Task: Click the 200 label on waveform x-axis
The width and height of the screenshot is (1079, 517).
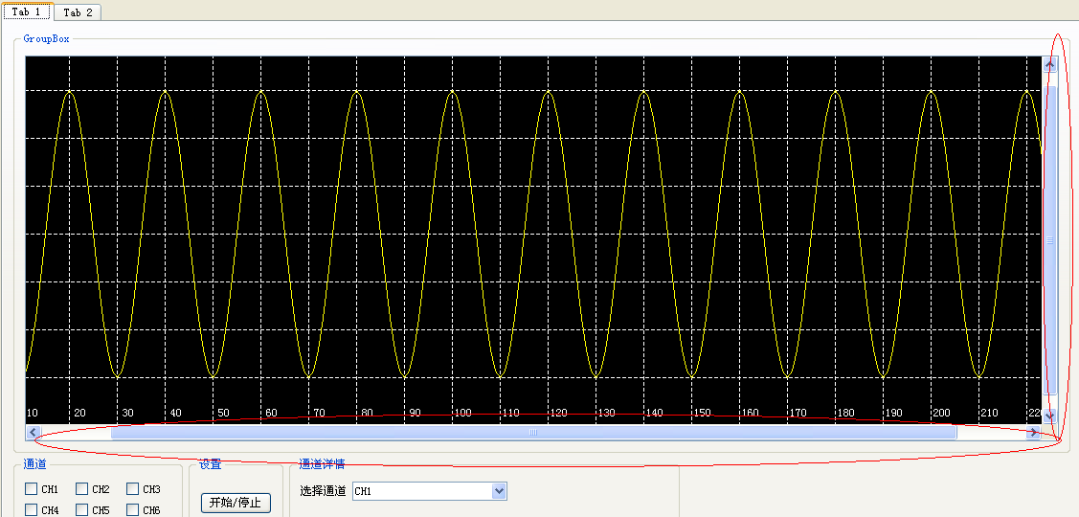Action: [x=941, y=413]
